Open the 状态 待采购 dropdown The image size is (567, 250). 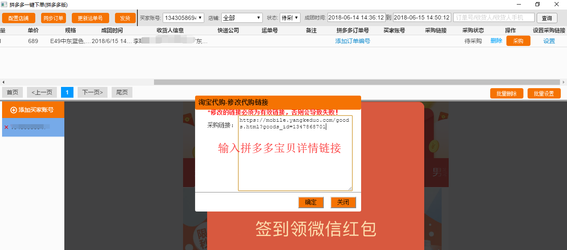tap(290, 18)
